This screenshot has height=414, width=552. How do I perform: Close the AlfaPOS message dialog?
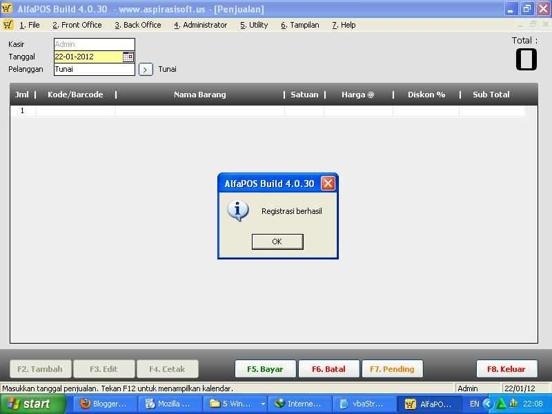pos(328,184)
